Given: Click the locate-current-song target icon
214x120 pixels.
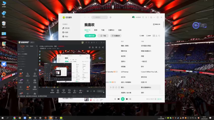Looking at the screenshot, I should (x=161, y=92).
